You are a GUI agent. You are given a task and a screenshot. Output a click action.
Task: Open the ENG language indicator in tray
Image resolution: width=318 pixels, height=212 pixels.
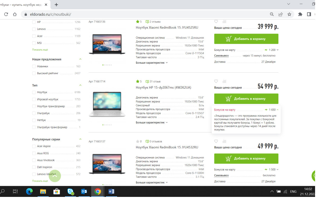click(293, 191)
